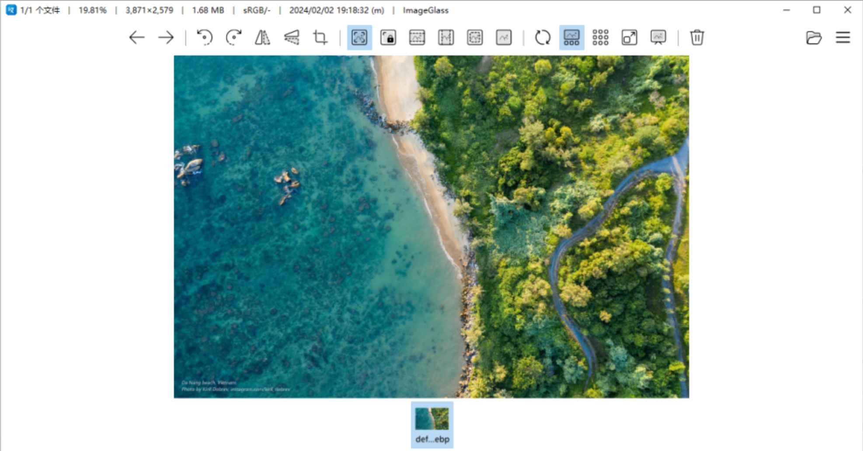Rotate the image clockwise

click(x=234, y=38)
